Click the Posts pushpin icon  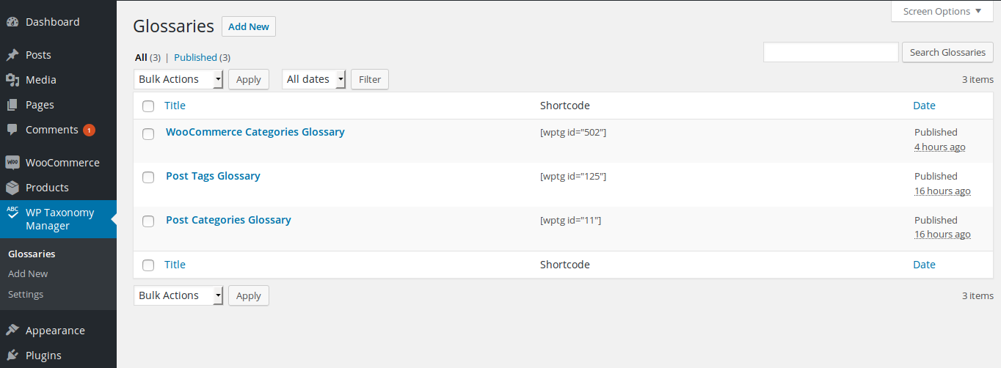[x=12, y=55]
